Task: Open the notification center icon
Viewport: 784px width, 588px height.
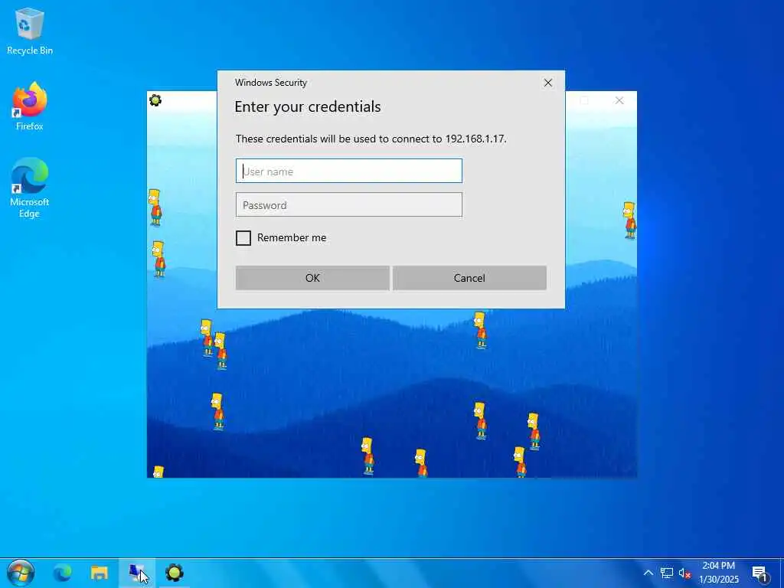Action: 760,574
